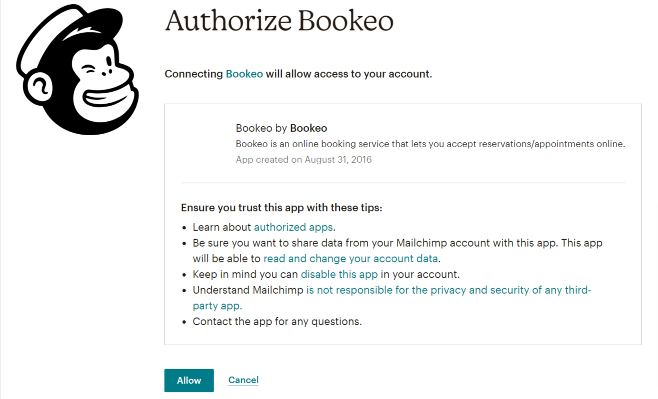Click the App created on August 31, 2016 text

[x=304, y=160]
